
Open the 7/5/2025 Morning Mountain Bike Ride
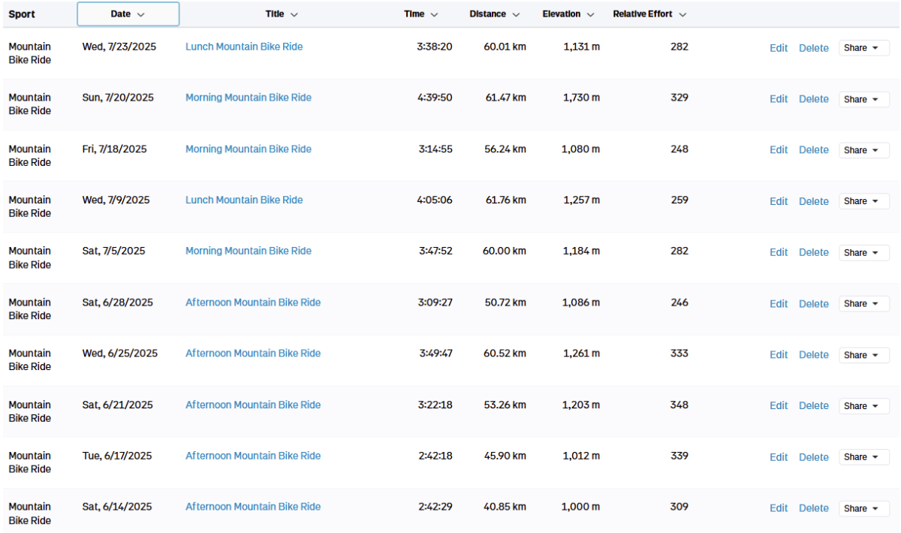coord(249,251)
